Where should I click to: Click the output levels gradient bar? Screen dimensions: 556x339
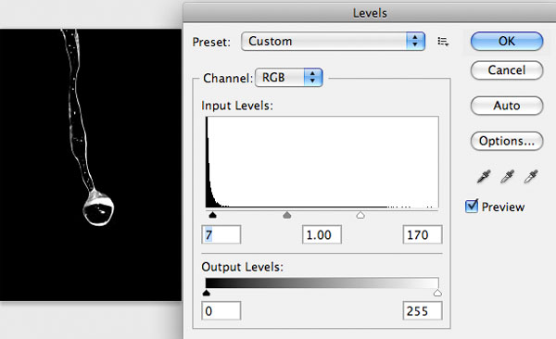pyautogui.click(x=322, y=283)
